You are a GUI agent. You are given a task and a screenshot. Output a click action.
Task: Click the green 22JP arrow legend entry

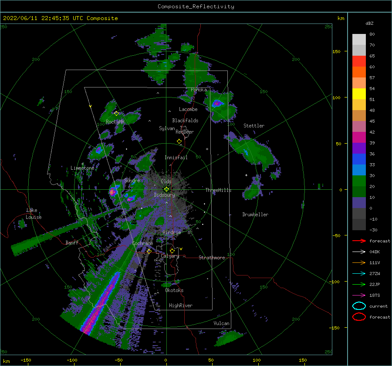[x=359, y=284]
